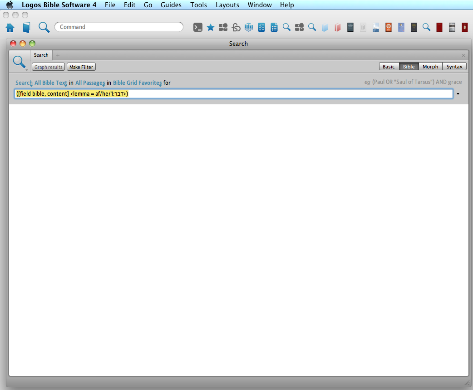Select the Bible search type
This screenshot has width=473, height=390.
(409, 67)
